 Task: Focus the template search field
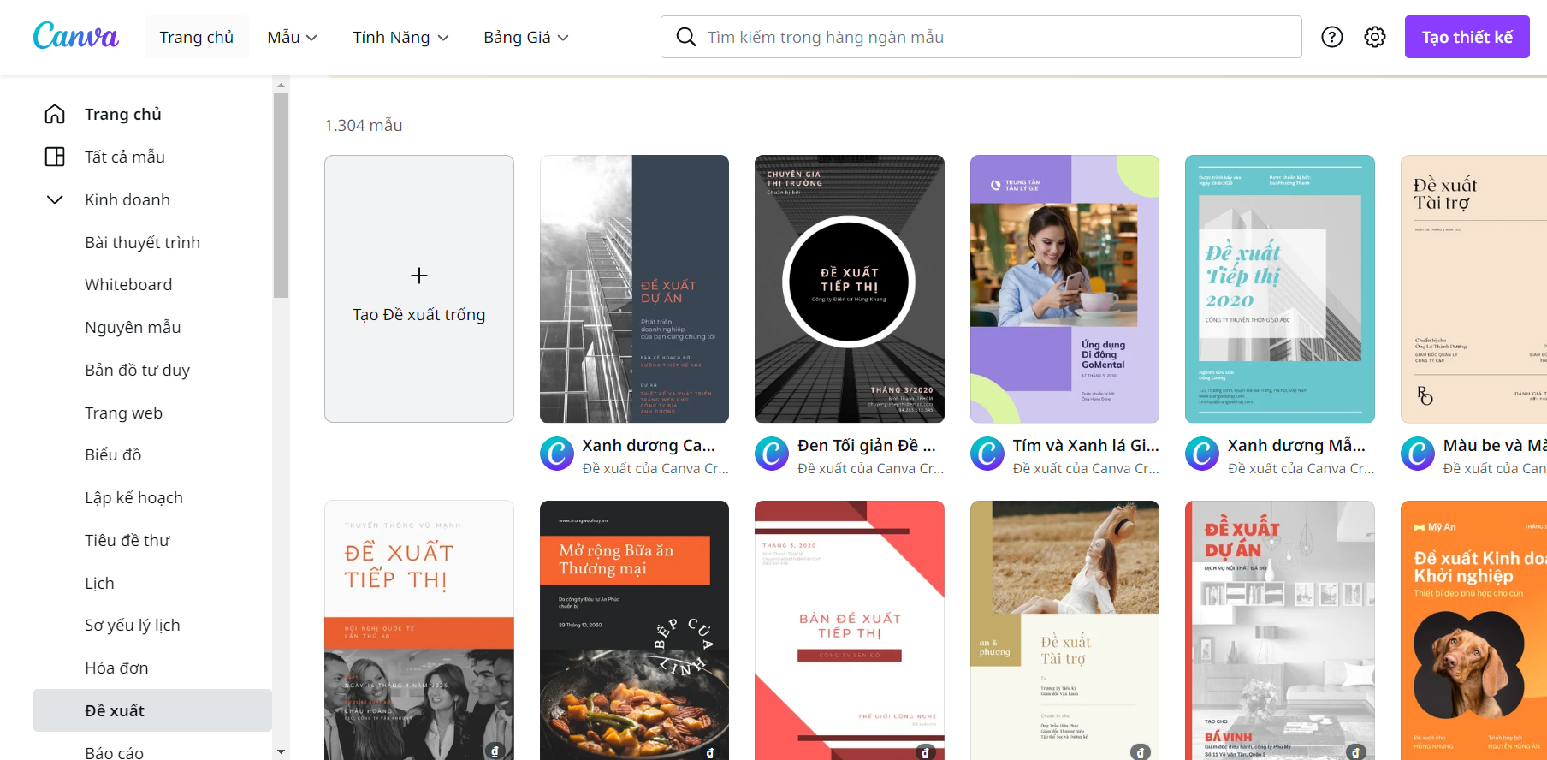pos(981,37)
